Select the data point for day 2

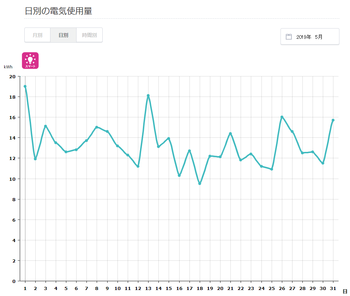(x=35, y=159)
